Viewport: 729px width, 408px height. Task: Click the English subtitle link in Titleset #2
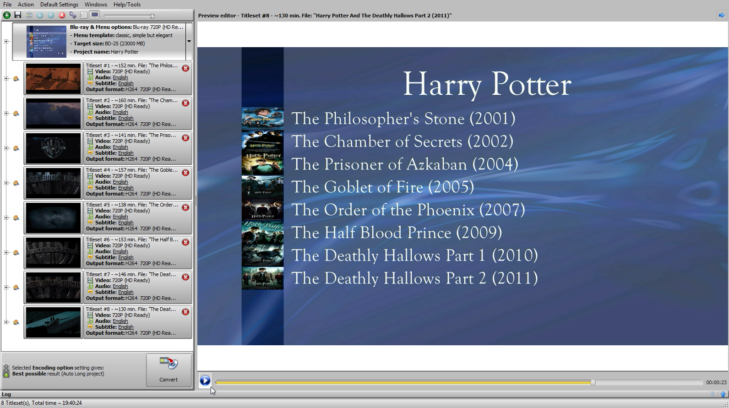tap(126, 118)
